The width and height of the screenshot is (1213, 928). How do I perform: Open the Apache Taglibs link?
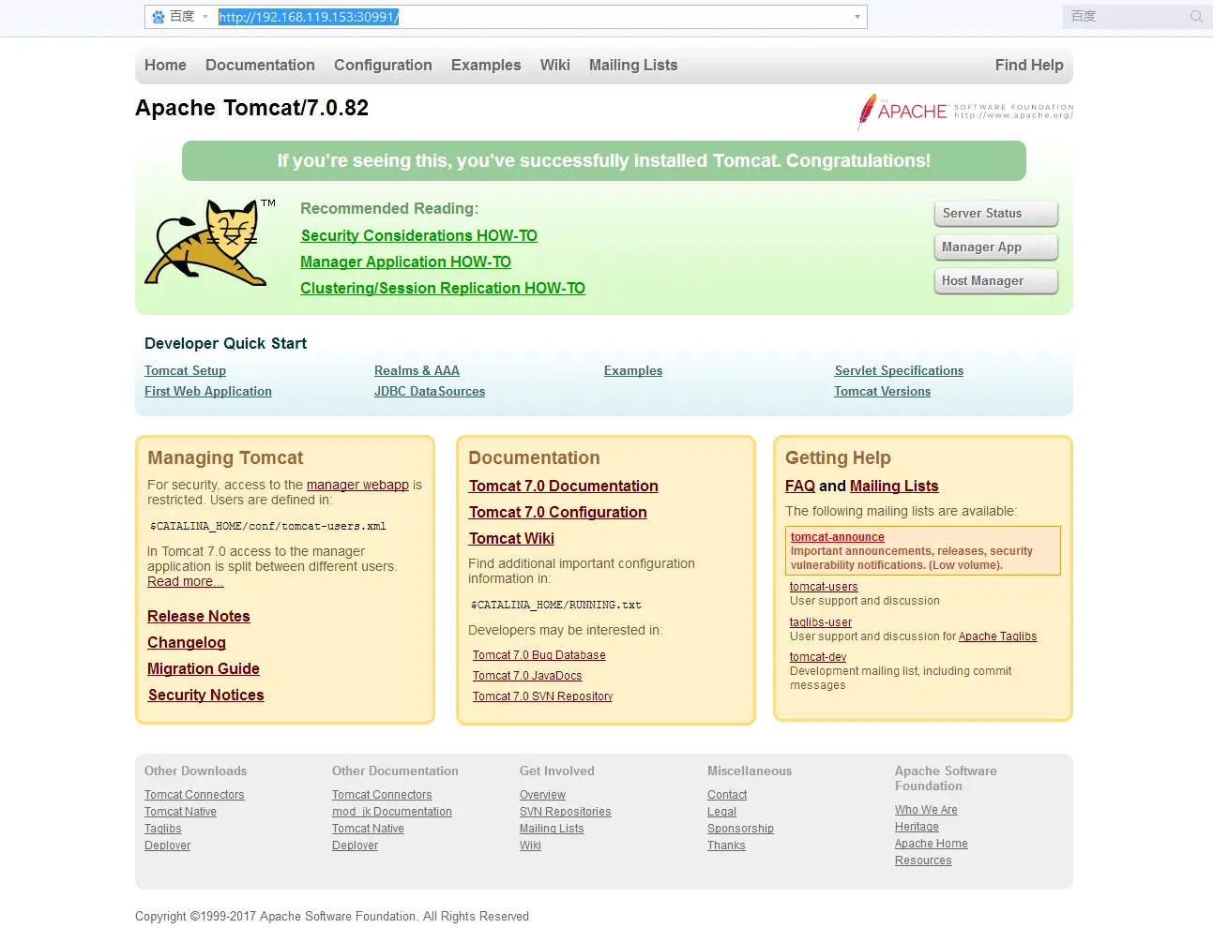[997, 636]
